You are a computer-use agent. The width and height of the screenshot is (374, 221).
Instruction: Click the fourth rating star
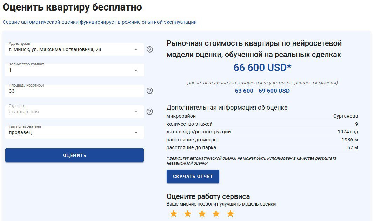tap(216, 213)
